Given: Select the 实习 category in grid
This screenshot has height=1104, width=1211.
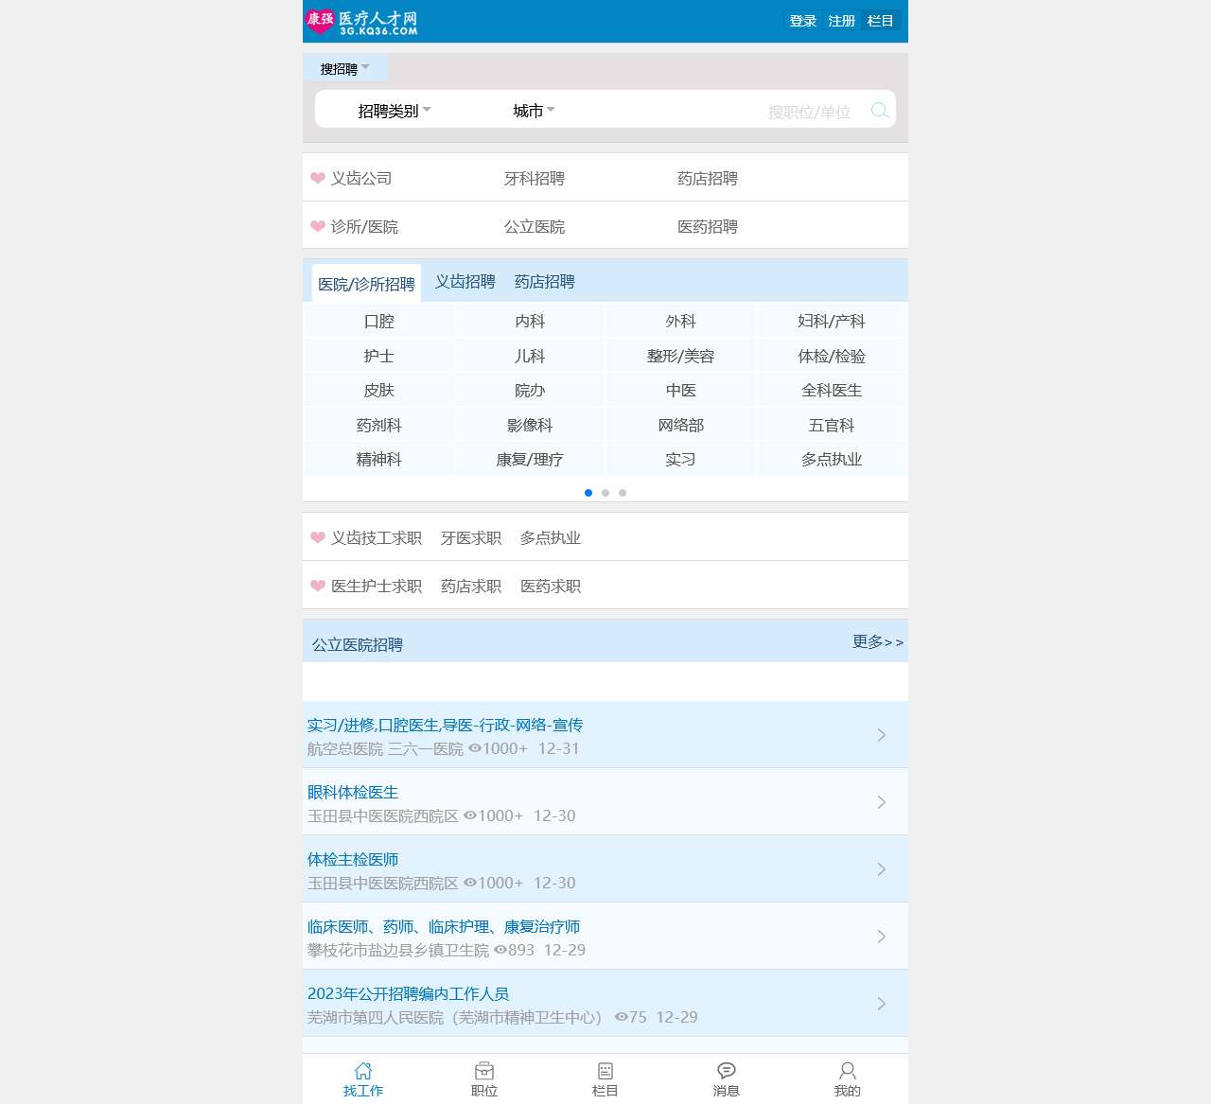Looking at the screenshot, I should [x=681, y=460].
